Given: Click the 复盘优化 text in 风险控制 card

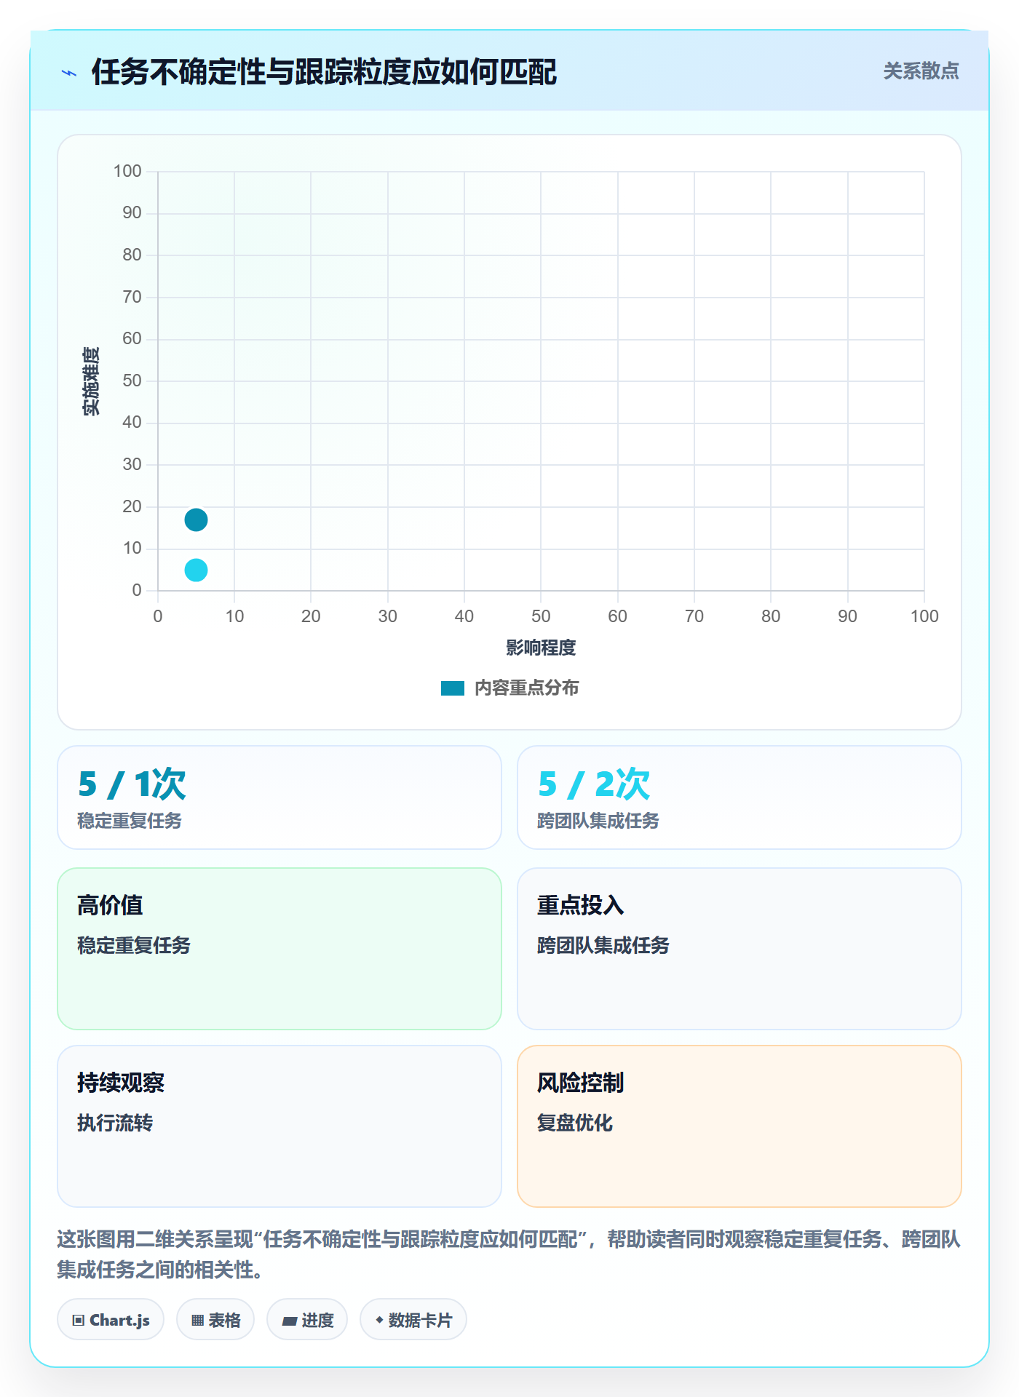Looking at the screenshot, I should pyautogui.click(x=575, y=1123).
